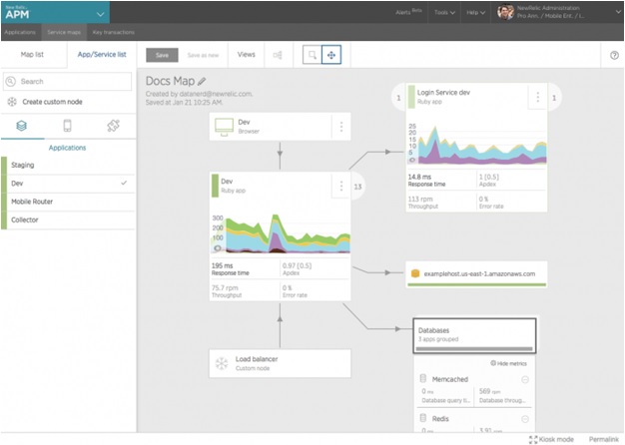Open Alerts Beta in top bar
Viewport: 625px width, 445px height.
click(x=408, y=12)
